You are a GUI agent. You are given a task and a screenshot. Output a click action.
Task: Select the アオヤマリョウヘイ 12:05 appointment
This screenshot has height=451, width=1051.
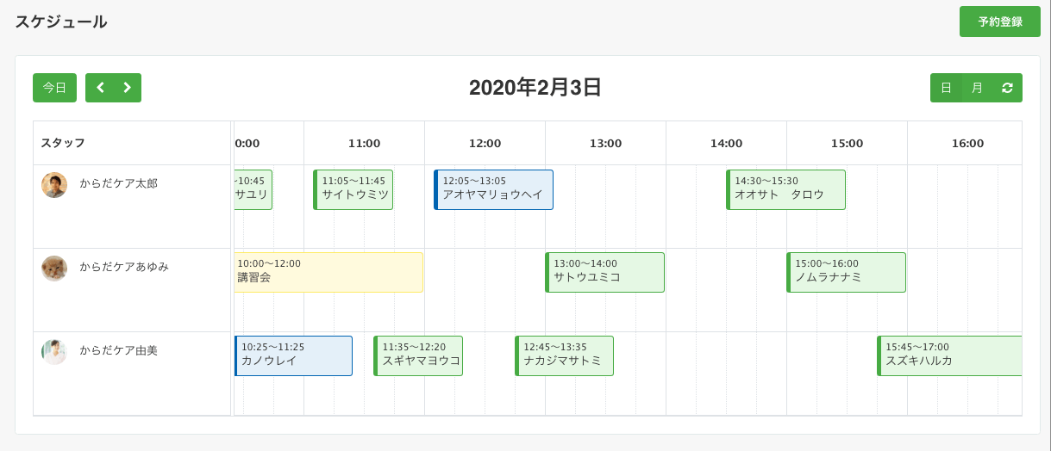tap(493, 189)
